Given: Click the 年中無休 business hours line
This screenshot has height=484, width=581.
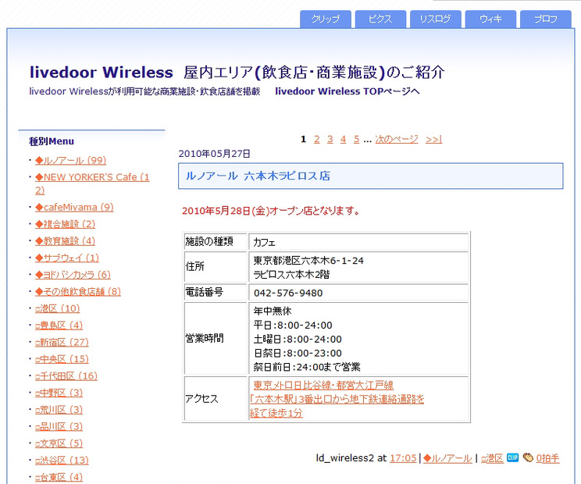Looking at the screenshot, I should 273,311.
